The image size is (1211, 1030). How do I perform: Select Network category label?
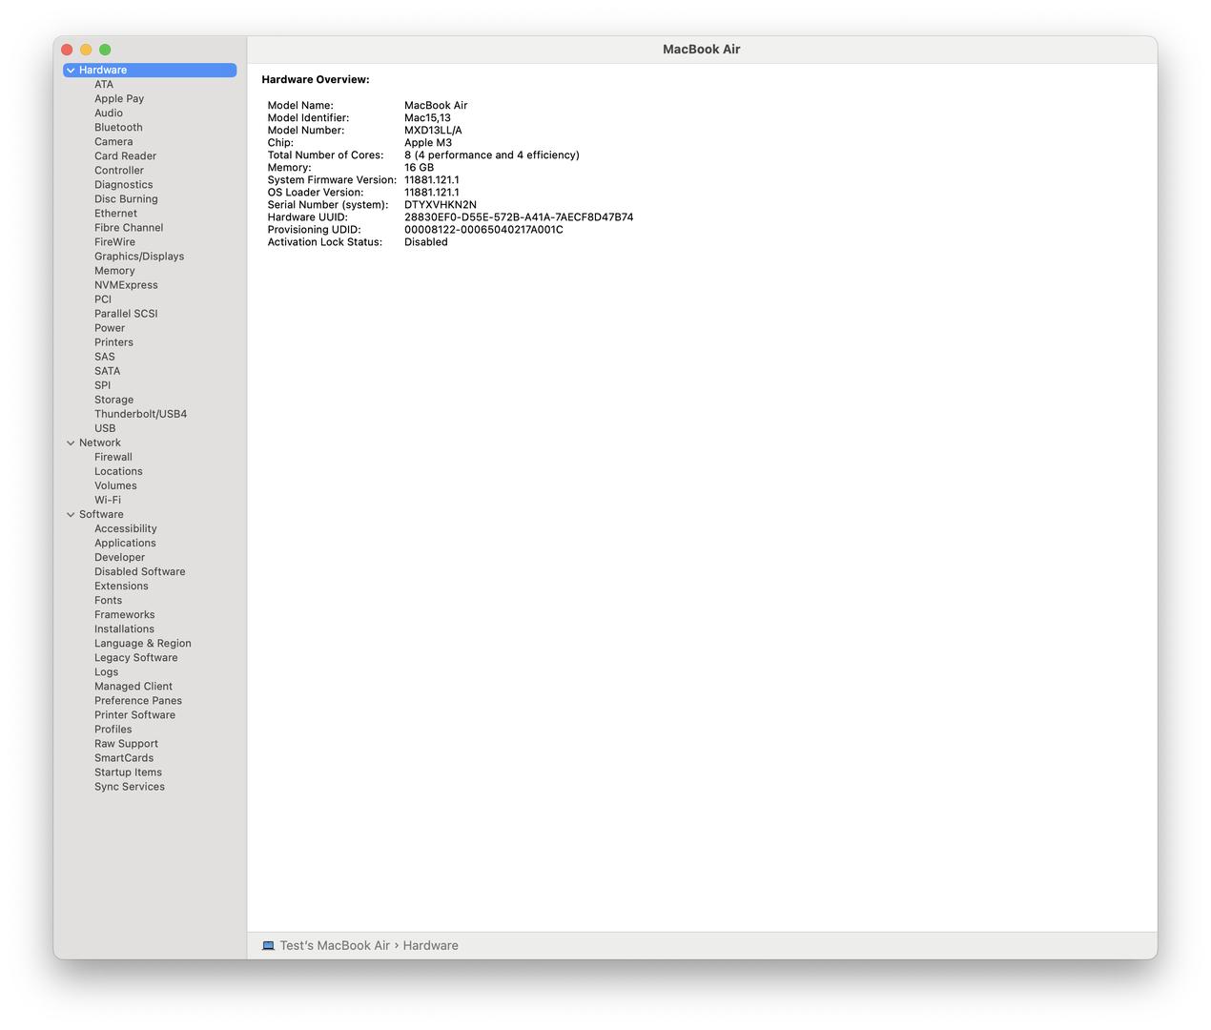100,443
